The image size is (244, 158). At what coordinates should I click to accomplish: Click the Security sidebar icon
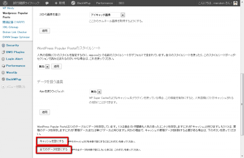click(x=3, y=45)
